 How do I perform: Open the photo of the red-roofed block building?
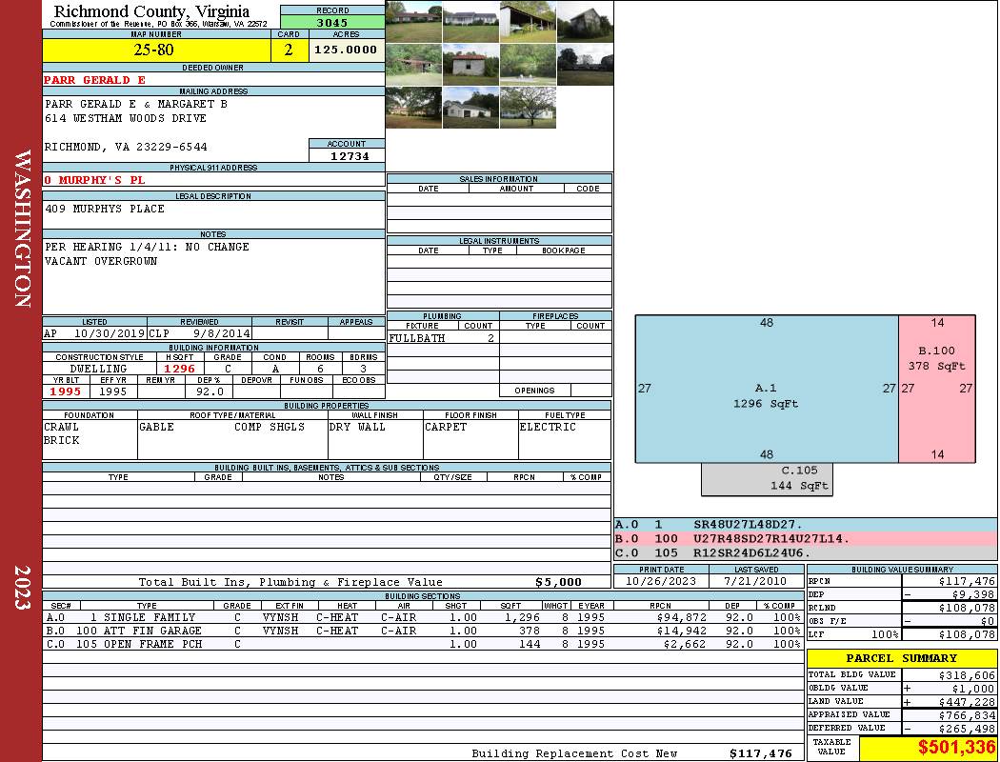pos(470,65)
